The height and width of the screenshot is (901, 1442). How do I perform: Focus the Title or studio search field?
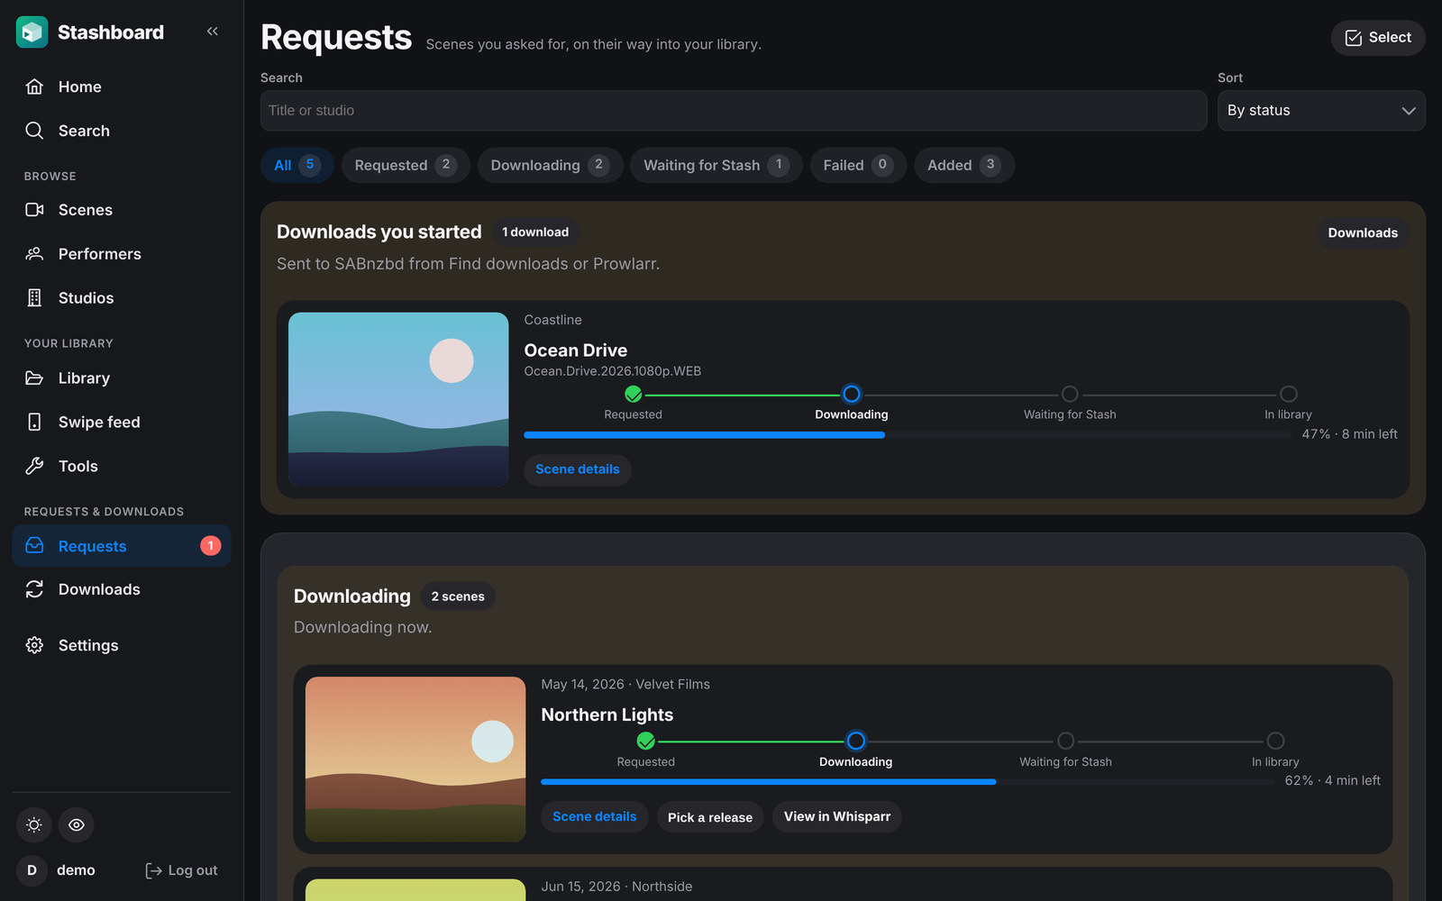click(x=734, y=111)
